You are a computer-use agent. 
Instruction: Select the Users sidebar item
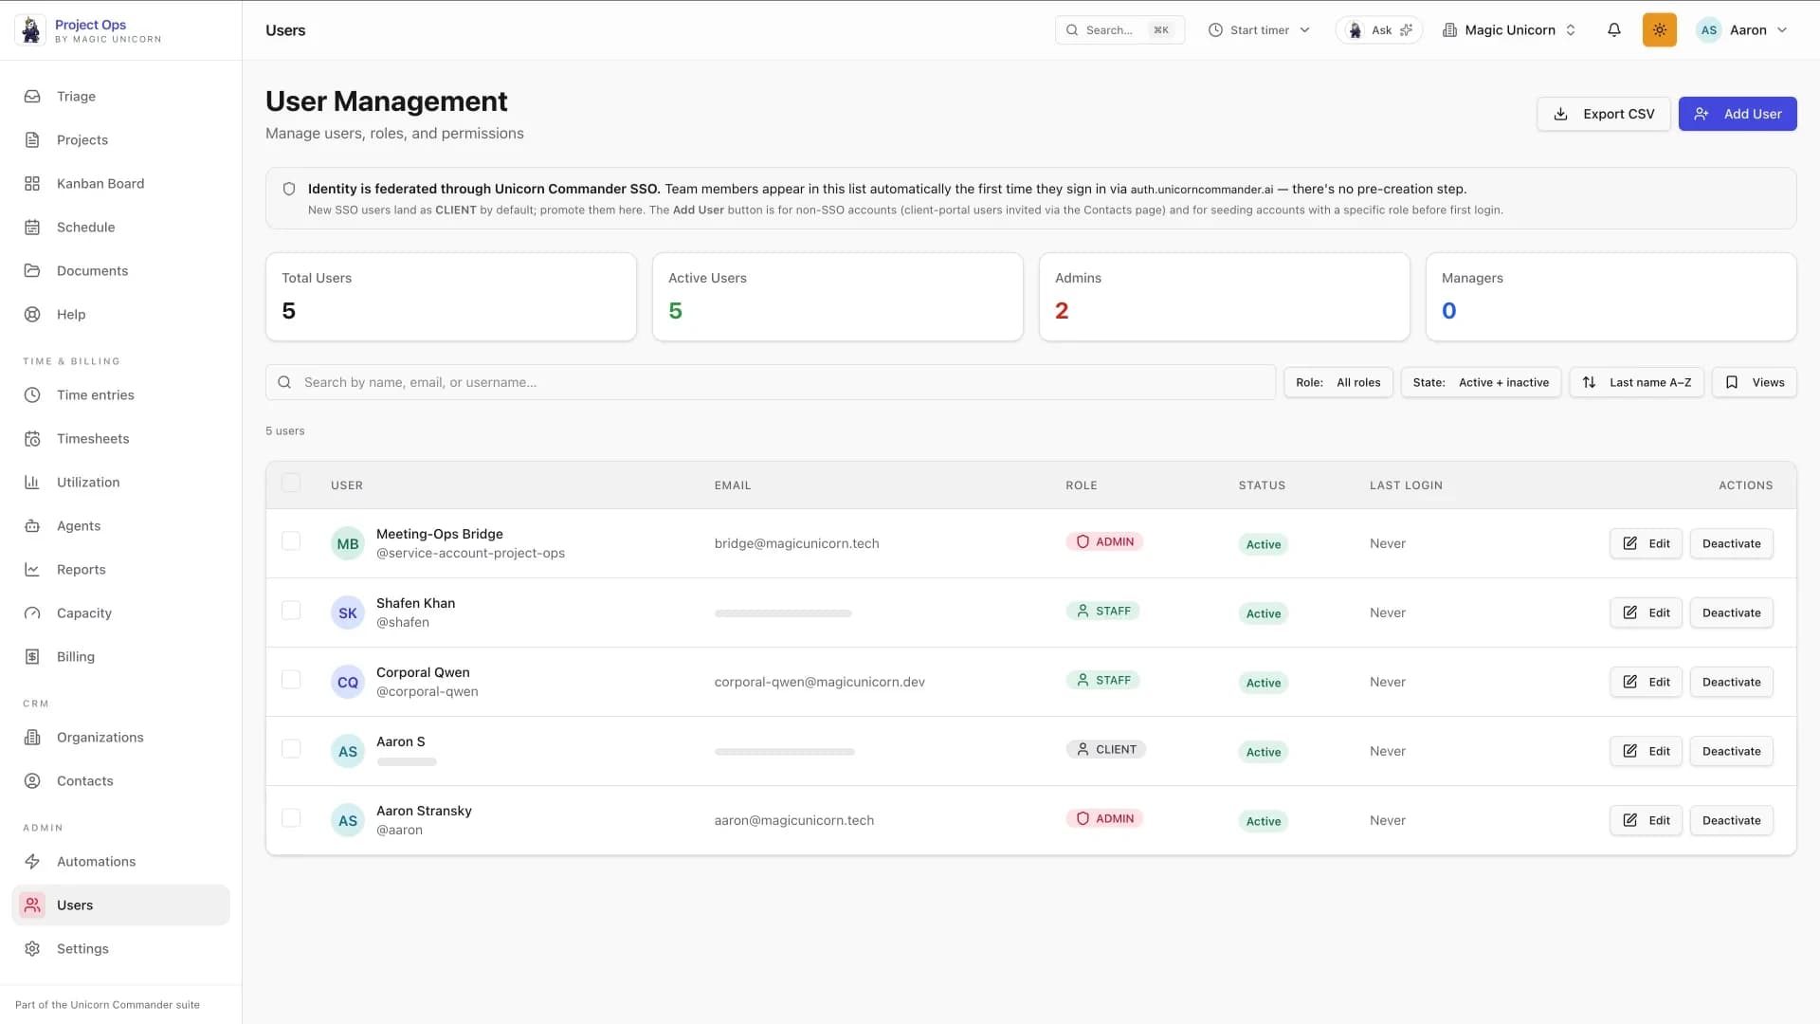tap(120, 905)
